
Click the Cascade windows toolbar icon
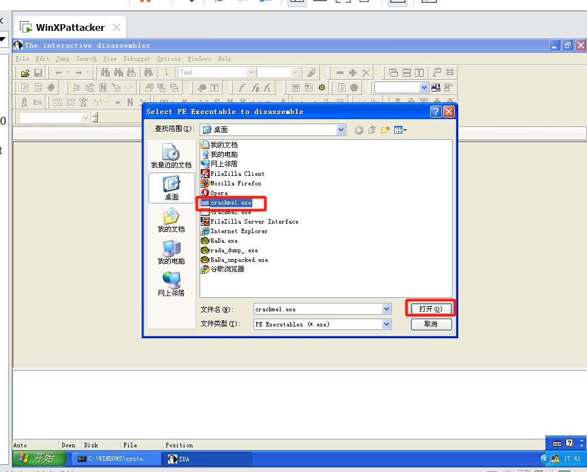point(393,73)
